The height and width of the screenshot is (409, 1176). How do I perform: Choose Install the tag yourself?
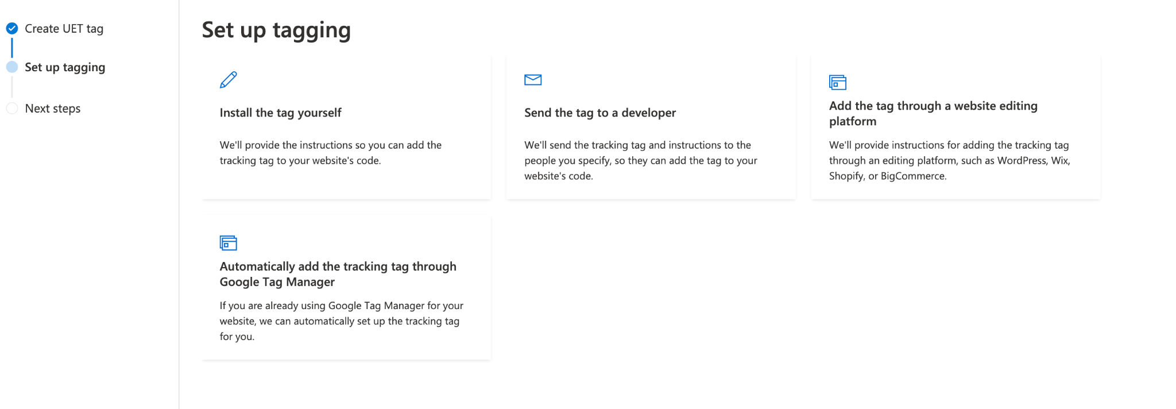(x=280, y=113)
